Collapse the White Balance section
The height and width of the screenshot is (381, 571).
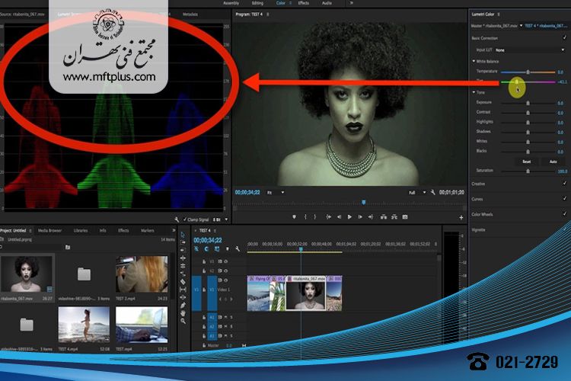click(x=474, y=61)
